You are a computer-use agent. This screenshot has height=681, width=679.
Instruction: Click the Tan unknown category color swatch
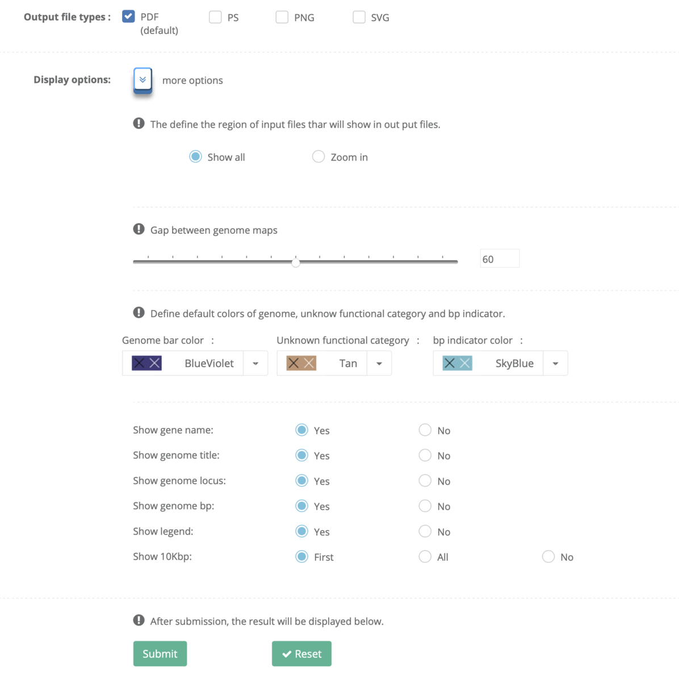[x=301, y=363]
